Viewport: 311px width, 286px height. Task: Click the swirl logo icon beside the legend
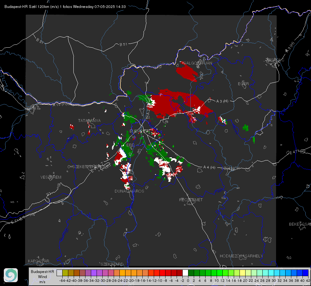tap(11, 275)
